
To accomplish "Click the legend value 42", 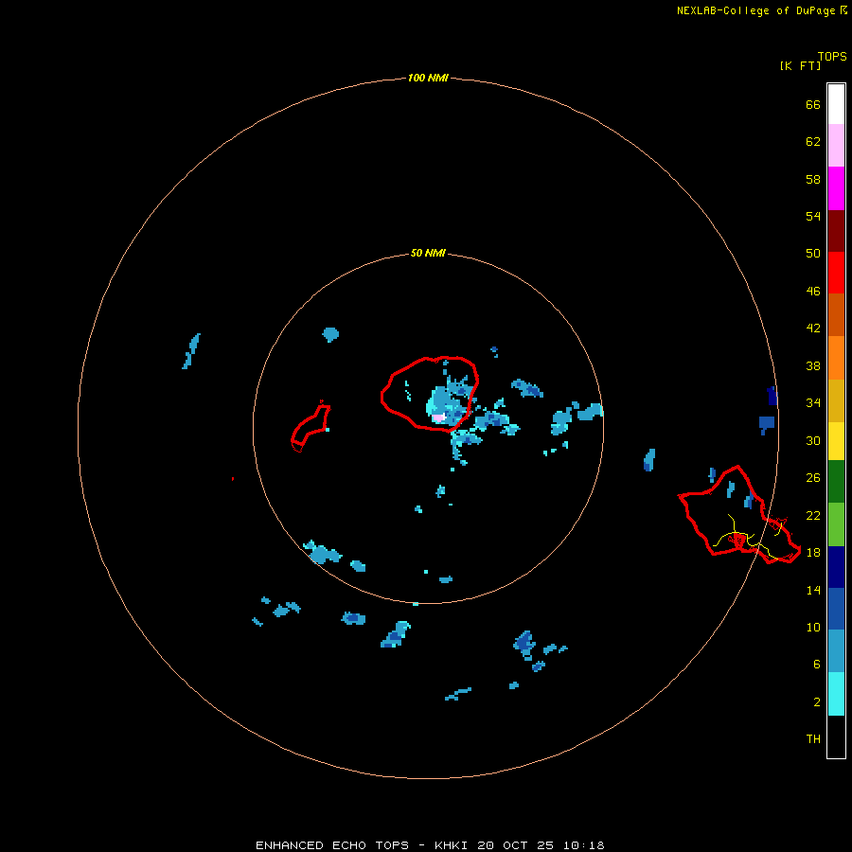I will 813,328.
